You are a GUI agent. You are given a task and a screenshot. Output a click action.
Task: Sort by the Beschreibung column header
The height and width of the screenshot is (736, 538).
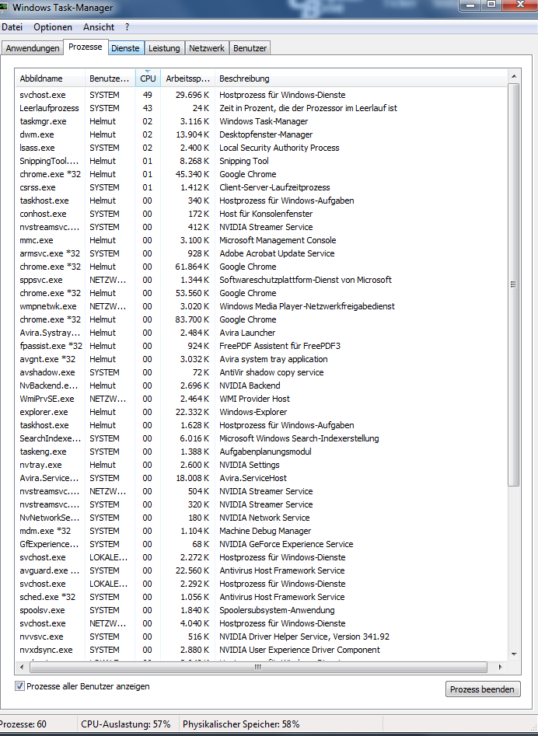click(361, 78)
